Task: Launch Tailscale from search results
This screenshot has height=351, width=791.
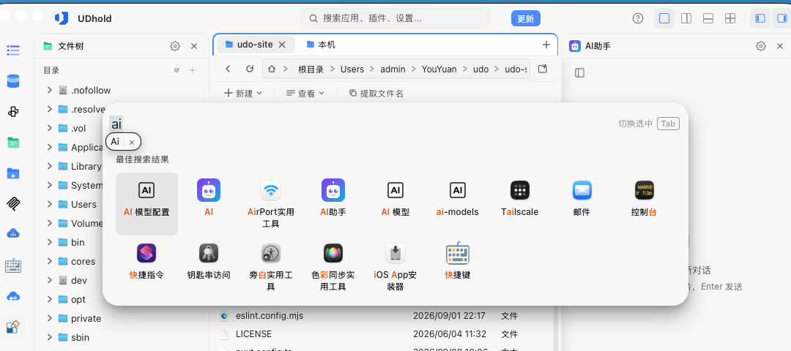Action: click(x=519, y=198)
